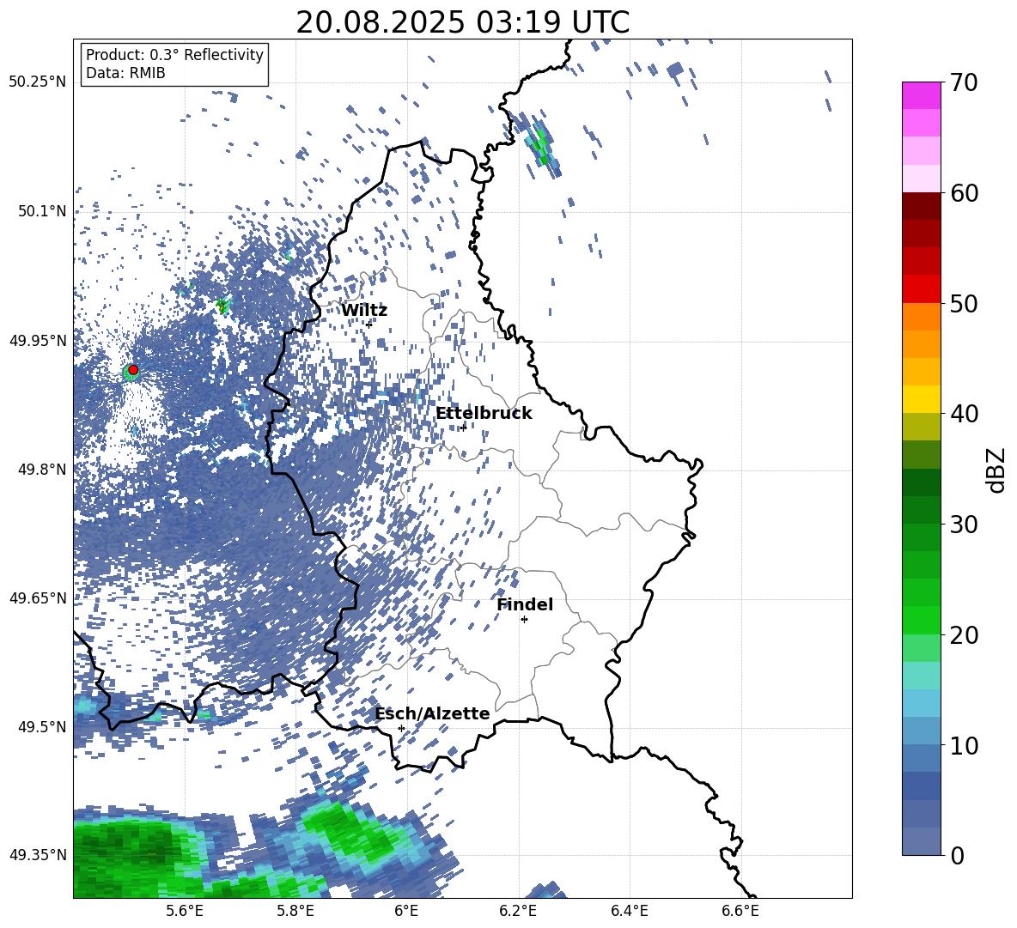Click the 49.8°N latitude label
This screenshot has height=928, width=1017.
pyautogui.click(x=41, y=470)
